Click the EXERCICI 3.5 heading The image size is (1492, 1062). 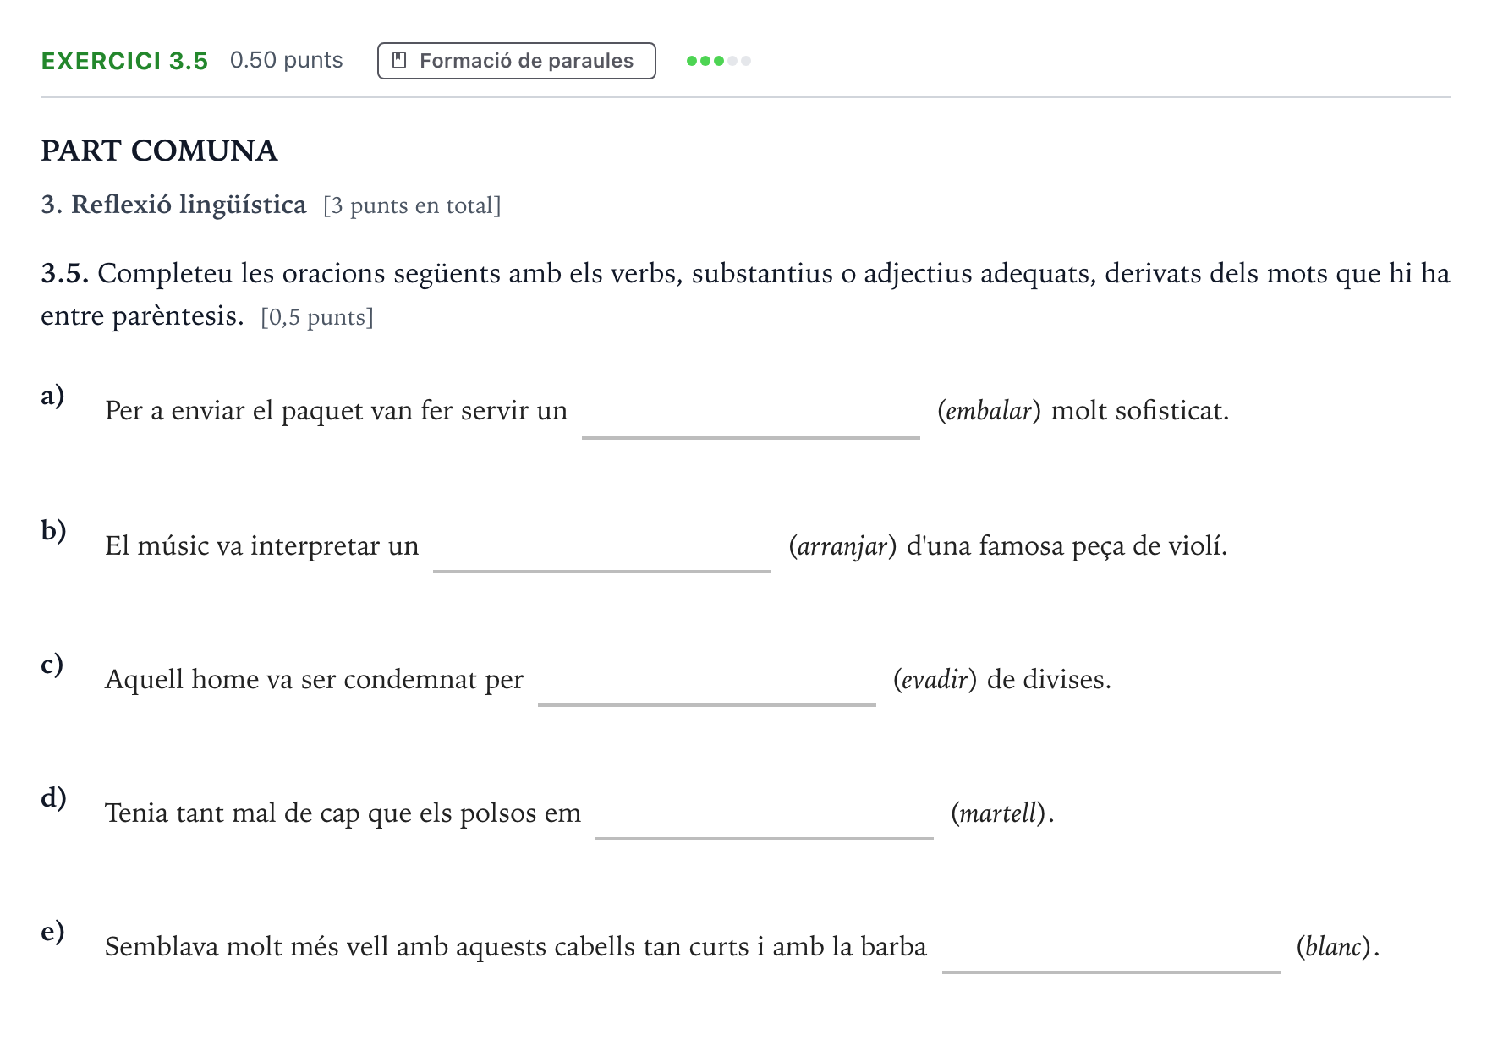[x=124, y=61]
